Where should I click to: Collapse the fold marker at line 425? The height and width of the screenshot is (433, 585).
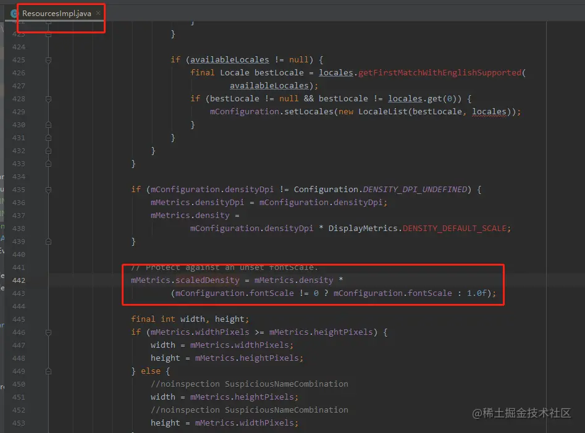(49, 60)
